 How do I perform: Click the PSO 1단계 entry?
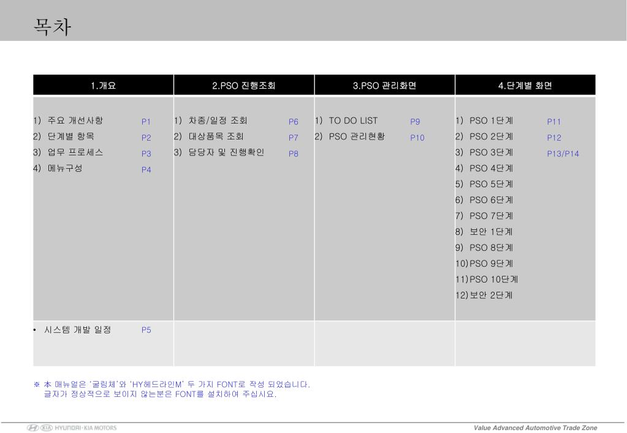pyautogui.click(x=491, y=120)
